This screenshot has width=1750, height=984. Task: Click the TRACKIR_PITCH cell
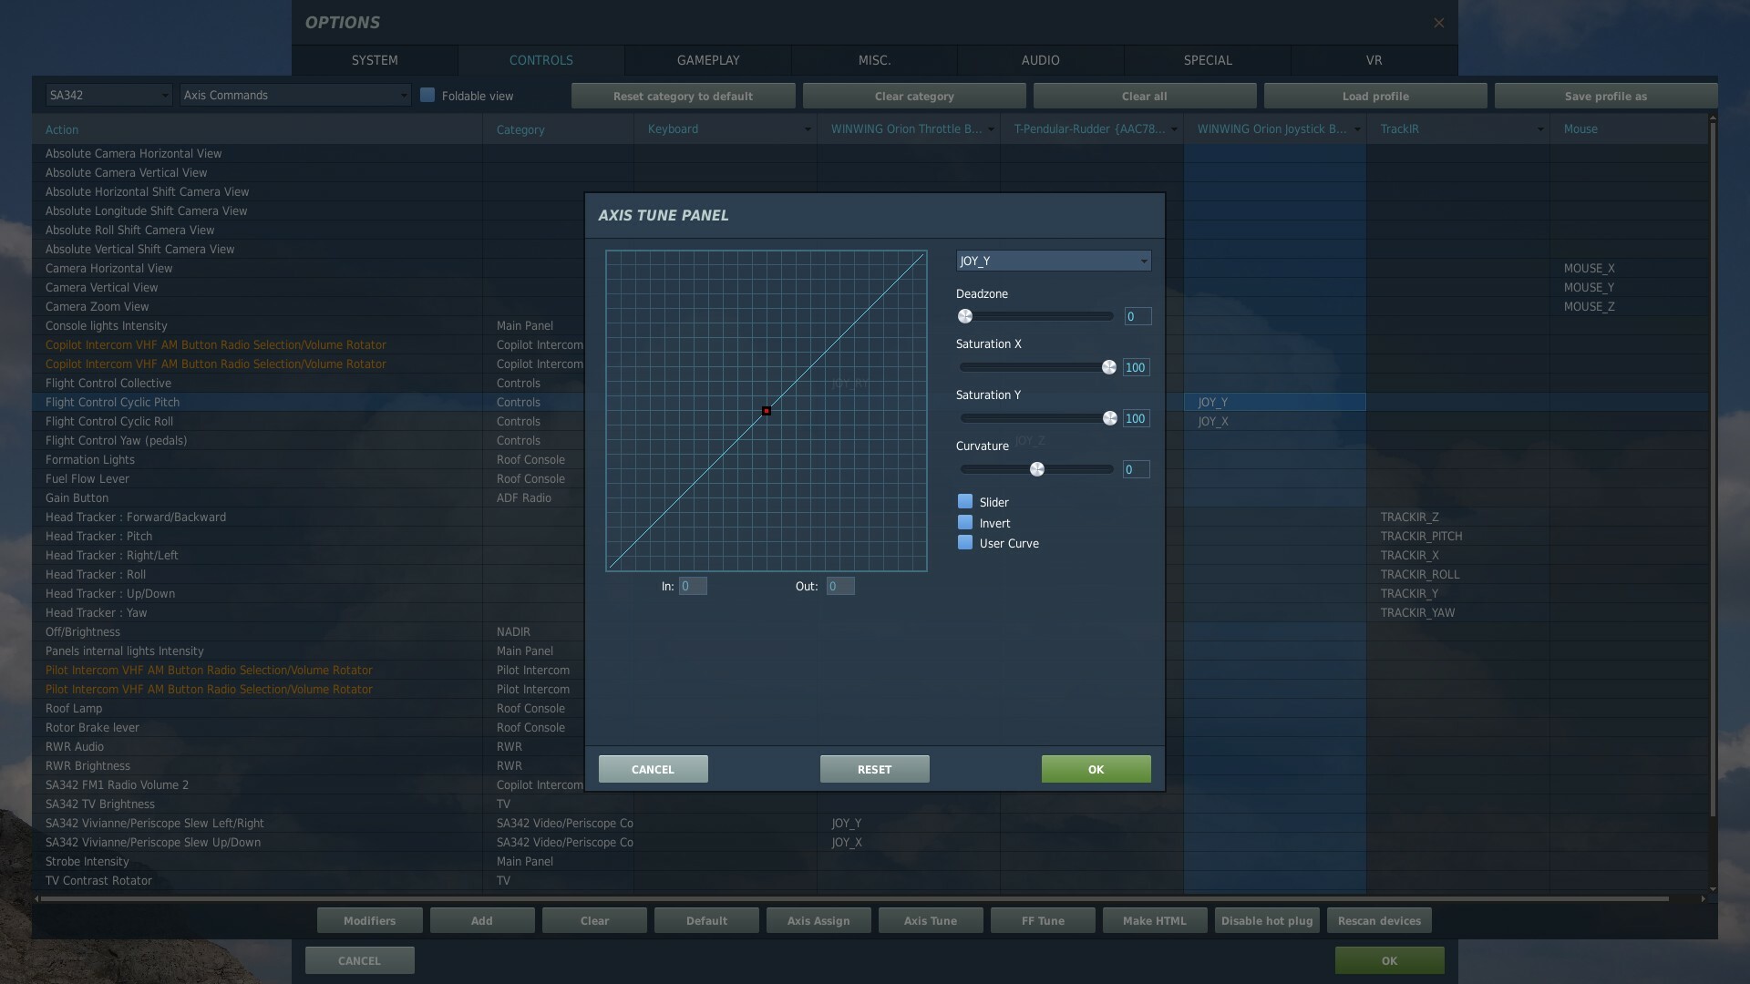coord(1457,536)
